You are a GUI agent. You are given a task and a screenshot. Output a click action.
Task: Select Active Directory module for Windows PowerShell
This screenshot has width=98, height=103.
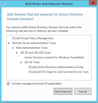pos(54,57)
